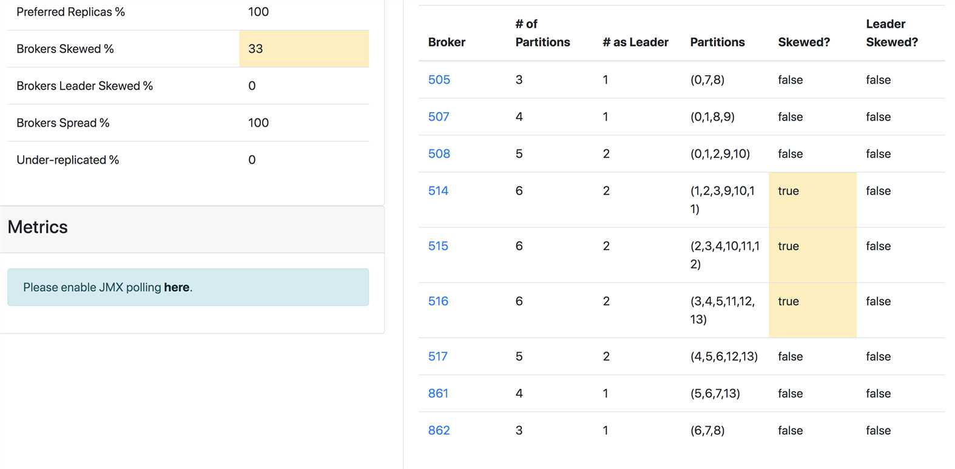
Task: Open broker 515 link
Action: click(x=438, y=246)
